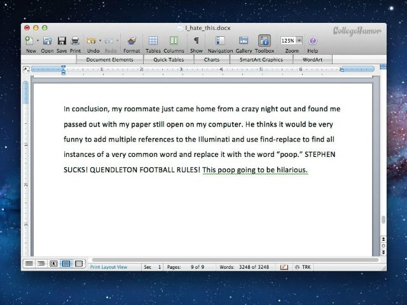407x305 pixels.
Task: Toggle Show formatting marks (pilcrow)
Action: (x=197, y=41)
